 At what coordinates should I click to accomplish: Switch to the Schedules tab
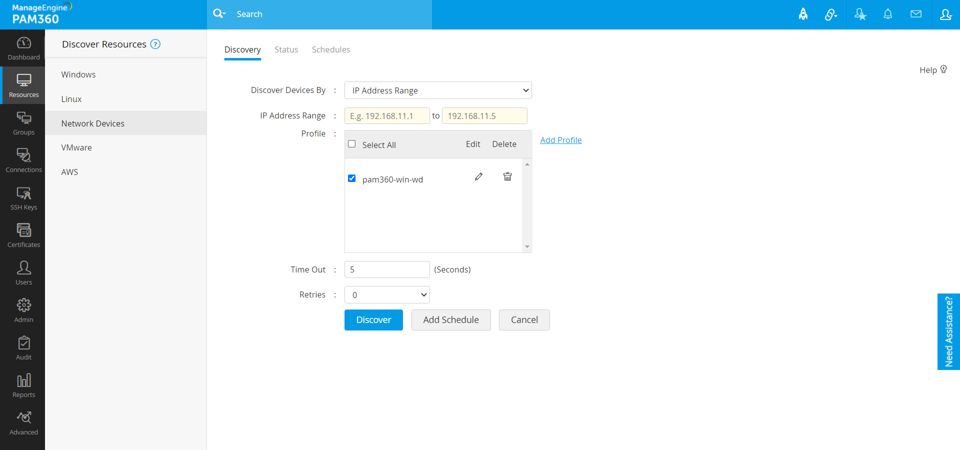(x=330, y=49)
